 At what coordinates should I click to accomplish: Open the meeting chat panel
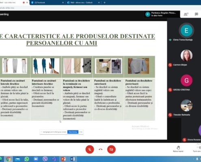[197, 14]
